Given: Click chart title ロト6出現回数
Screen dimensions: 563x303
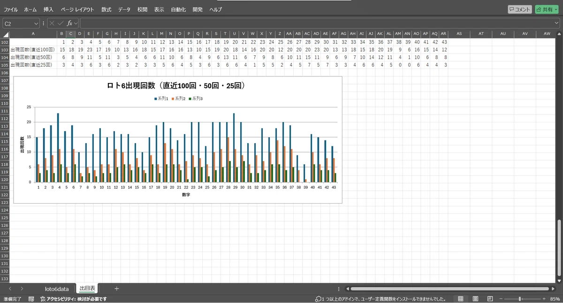Looking at the screenshot, I should pos(177,86).
